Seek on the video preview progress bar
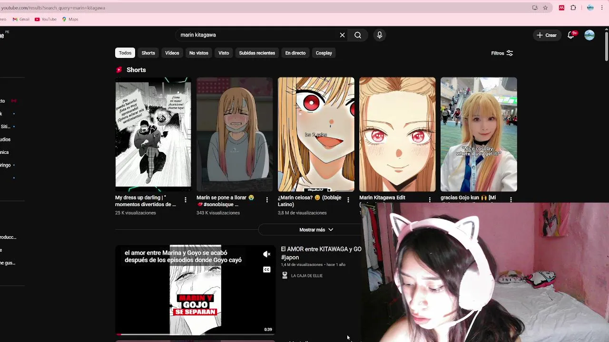 [x=195, y=334]
